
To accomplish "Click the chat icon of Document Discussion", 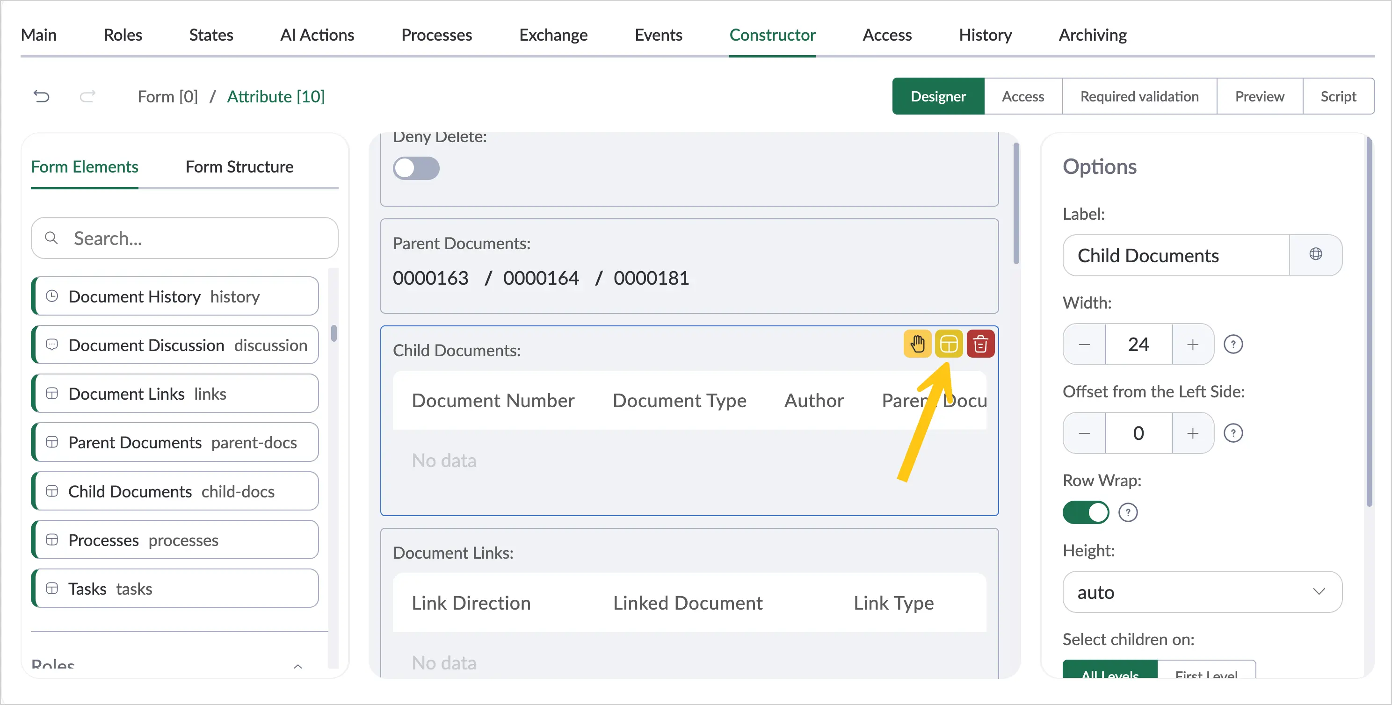I will click(52, 345).
